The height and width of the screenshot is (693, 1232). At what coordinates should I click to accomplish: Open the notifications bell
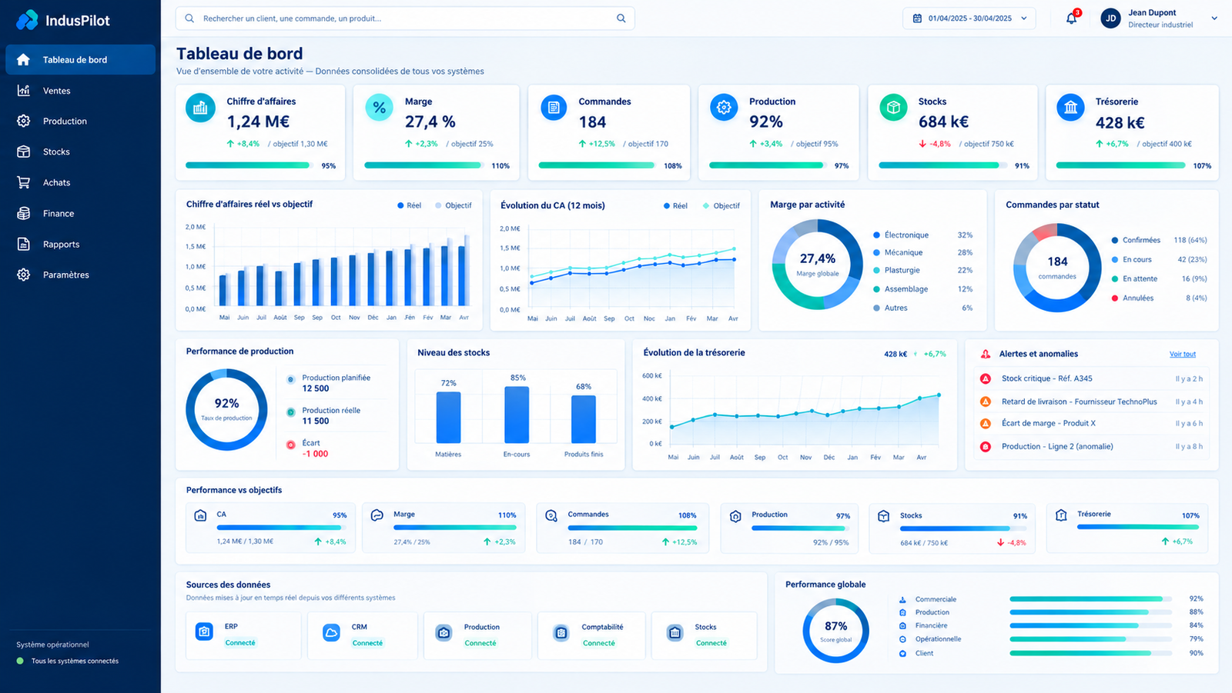[x=1071, y=18]
